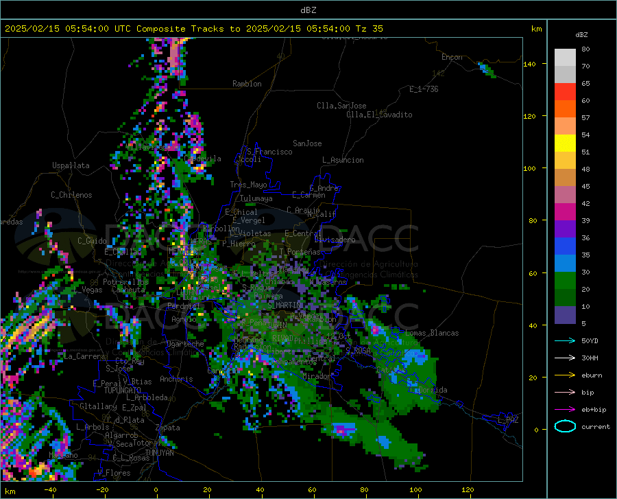The width and height of the screenshot is (617, 499).
Task: Pick the dark green 20 dBZ swatch
Action: click(565, 298)
